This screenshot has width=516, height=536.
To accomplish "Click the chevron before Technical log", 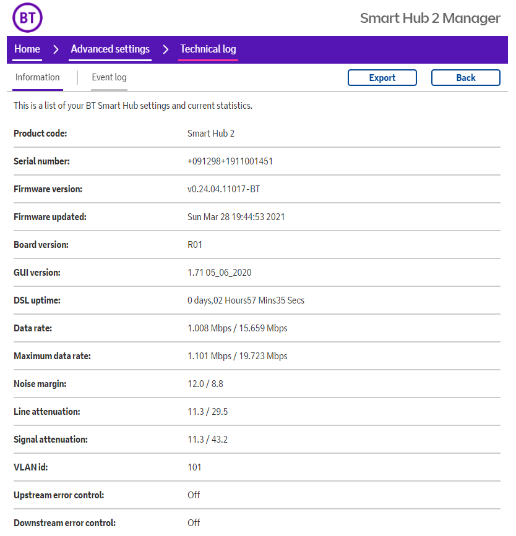I will tap(165, 49).
